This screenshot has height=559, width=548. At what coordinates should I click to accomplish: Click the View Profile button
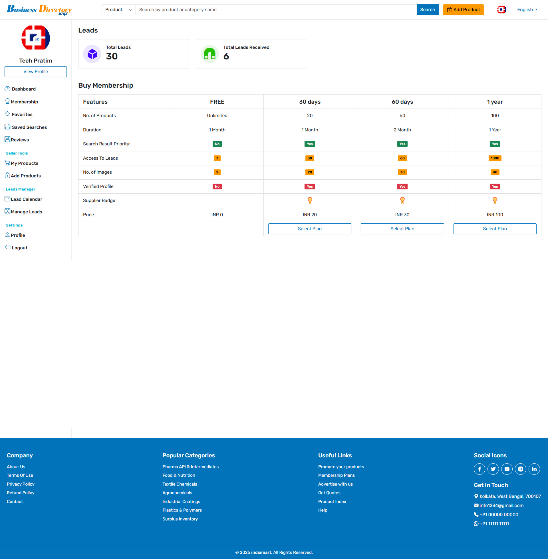[x=36, y=71]
